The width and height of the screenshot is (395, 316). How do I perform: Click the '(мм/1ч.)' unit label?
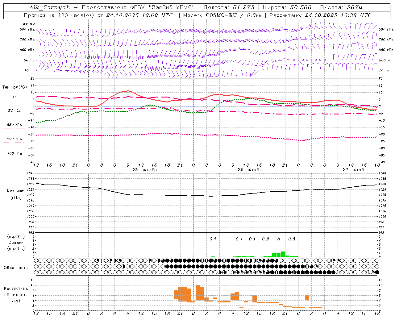coord(16,248)
